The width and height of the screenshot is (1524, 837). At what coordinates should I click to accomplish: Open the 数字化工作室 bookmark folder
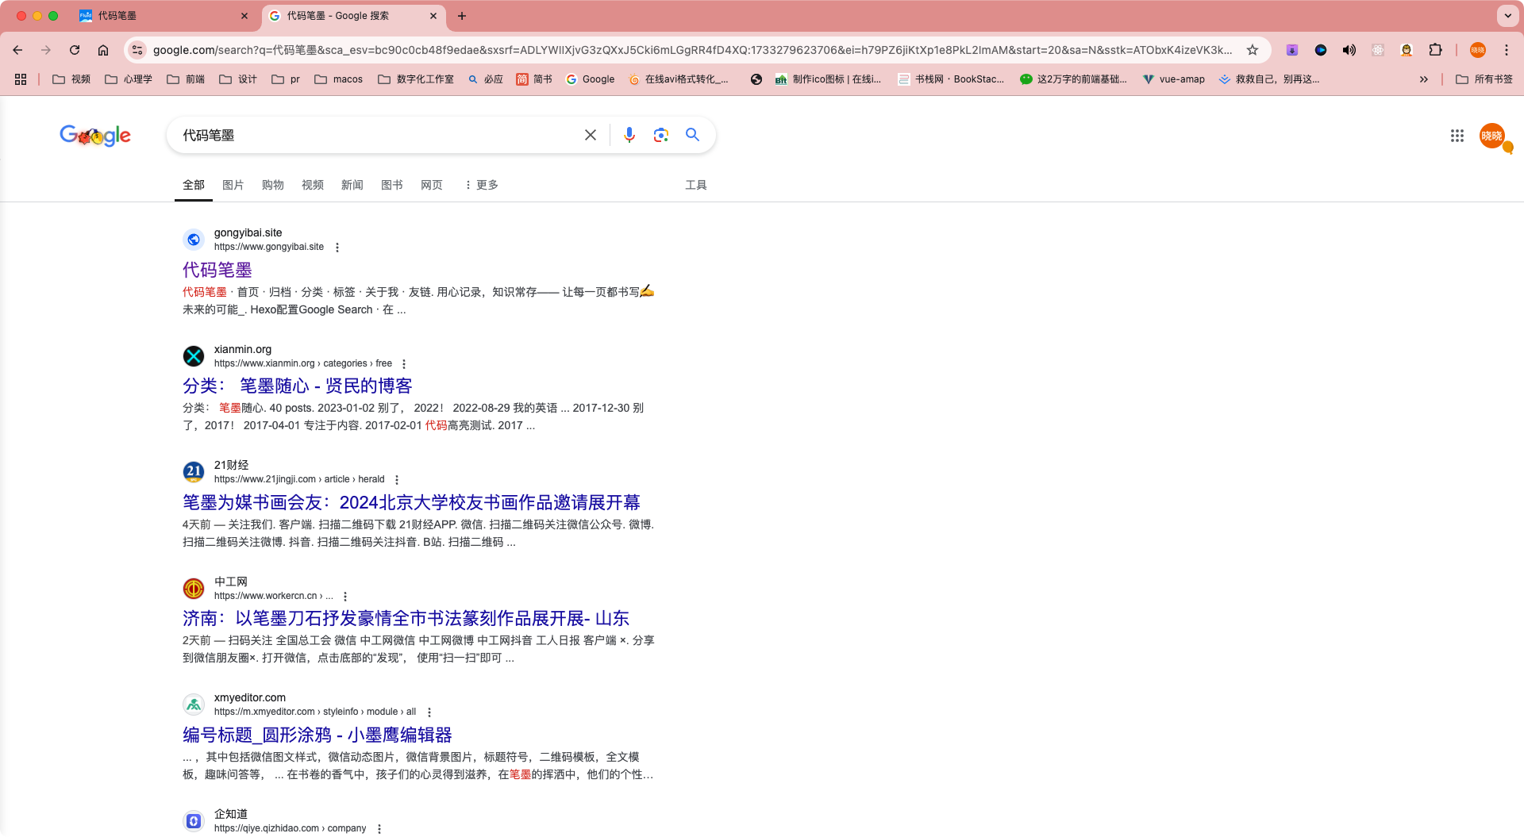(x=416, y=79)
